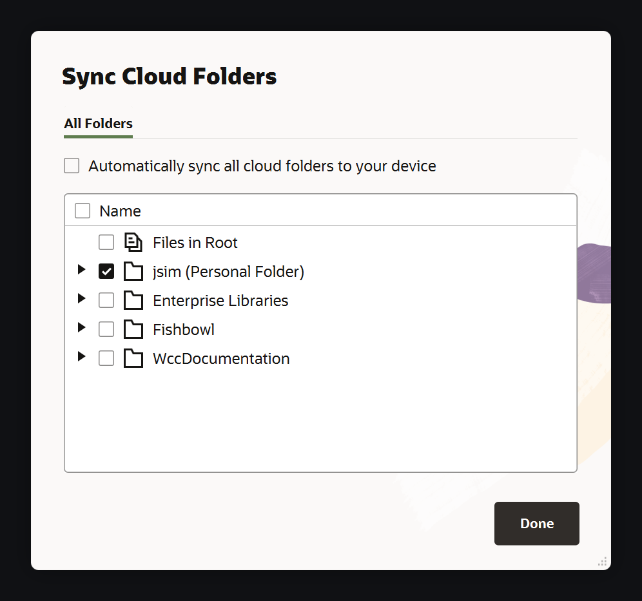Viewport: 642px width, 601px height.
Task: Click the 'Automatically sync all cloud folders' label
Action: (x=262, y=166)
